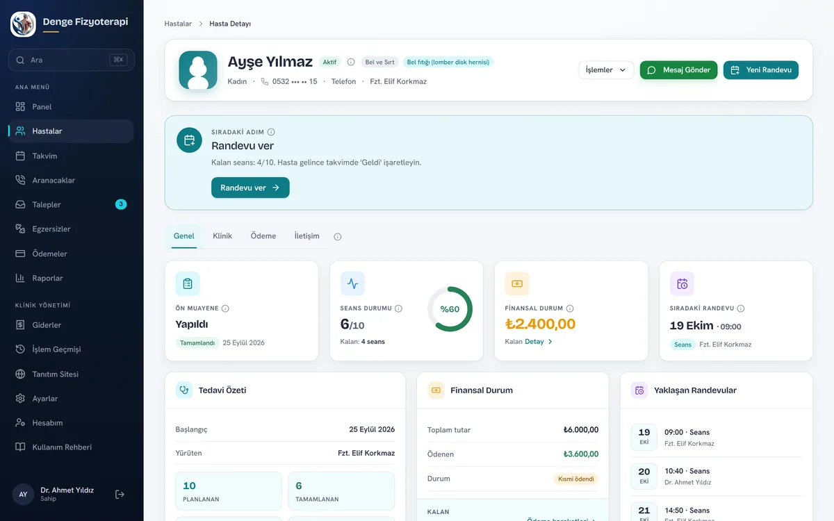The width and height of the screenshot is (834, 521).
Task: Click the logout icon beside Dr. Ahmet Yıldız
Action: pos(120,494)
